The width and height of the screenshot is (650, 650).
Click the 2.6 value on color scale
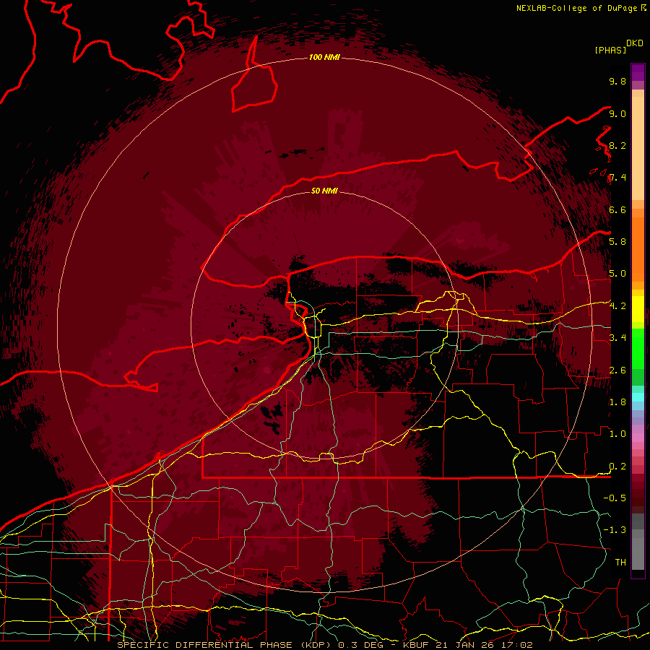(x=617, y=370)
